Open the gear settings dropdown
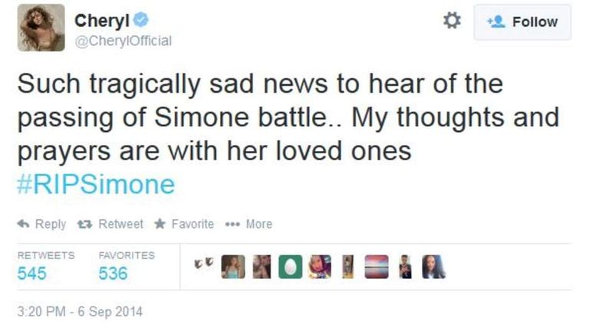589x331 pixels. pos(452,21)
